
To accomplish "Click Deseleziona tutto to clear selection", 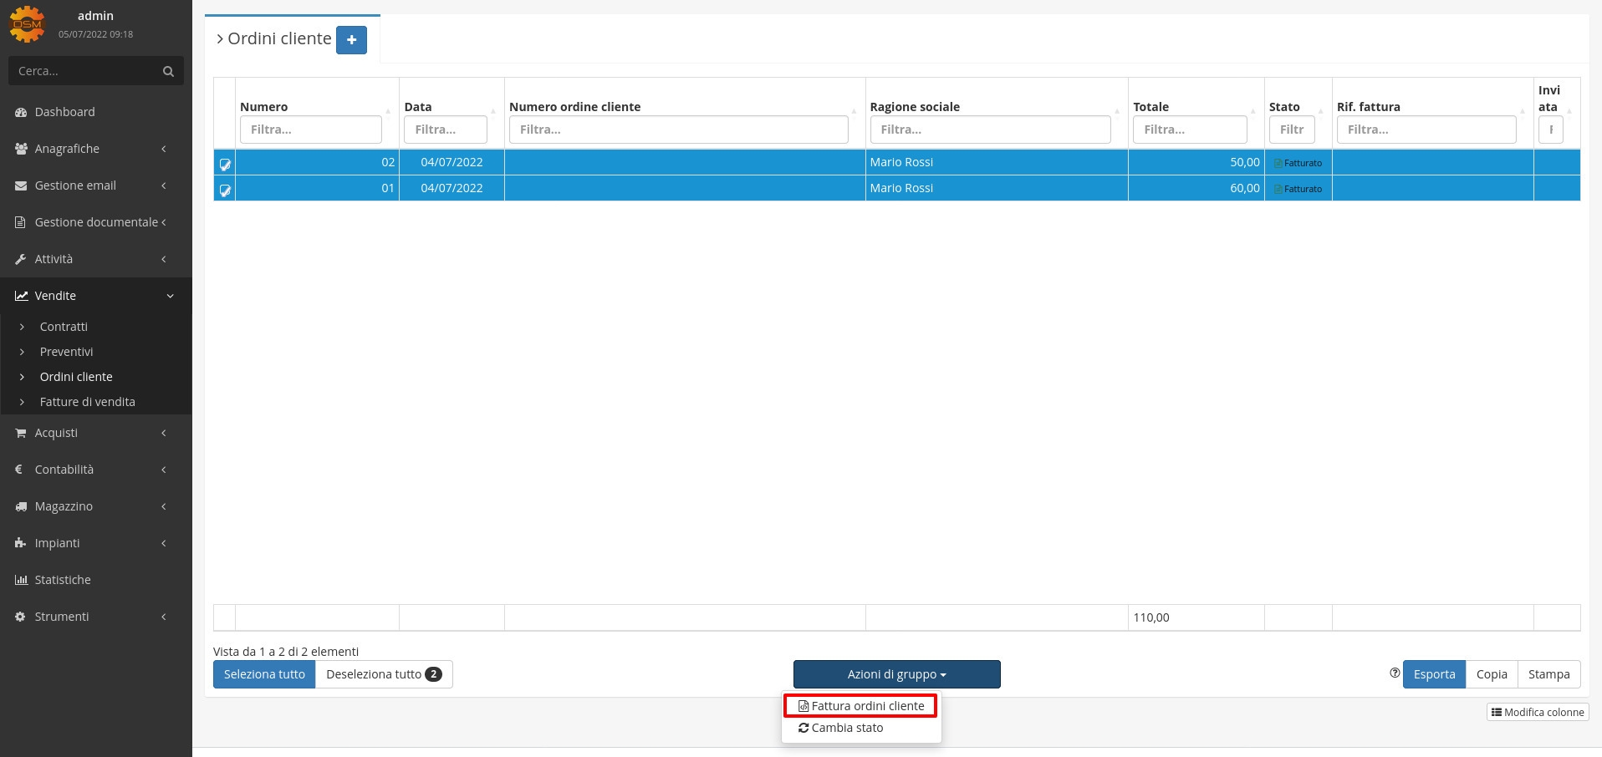I will [x=383, y=674].
